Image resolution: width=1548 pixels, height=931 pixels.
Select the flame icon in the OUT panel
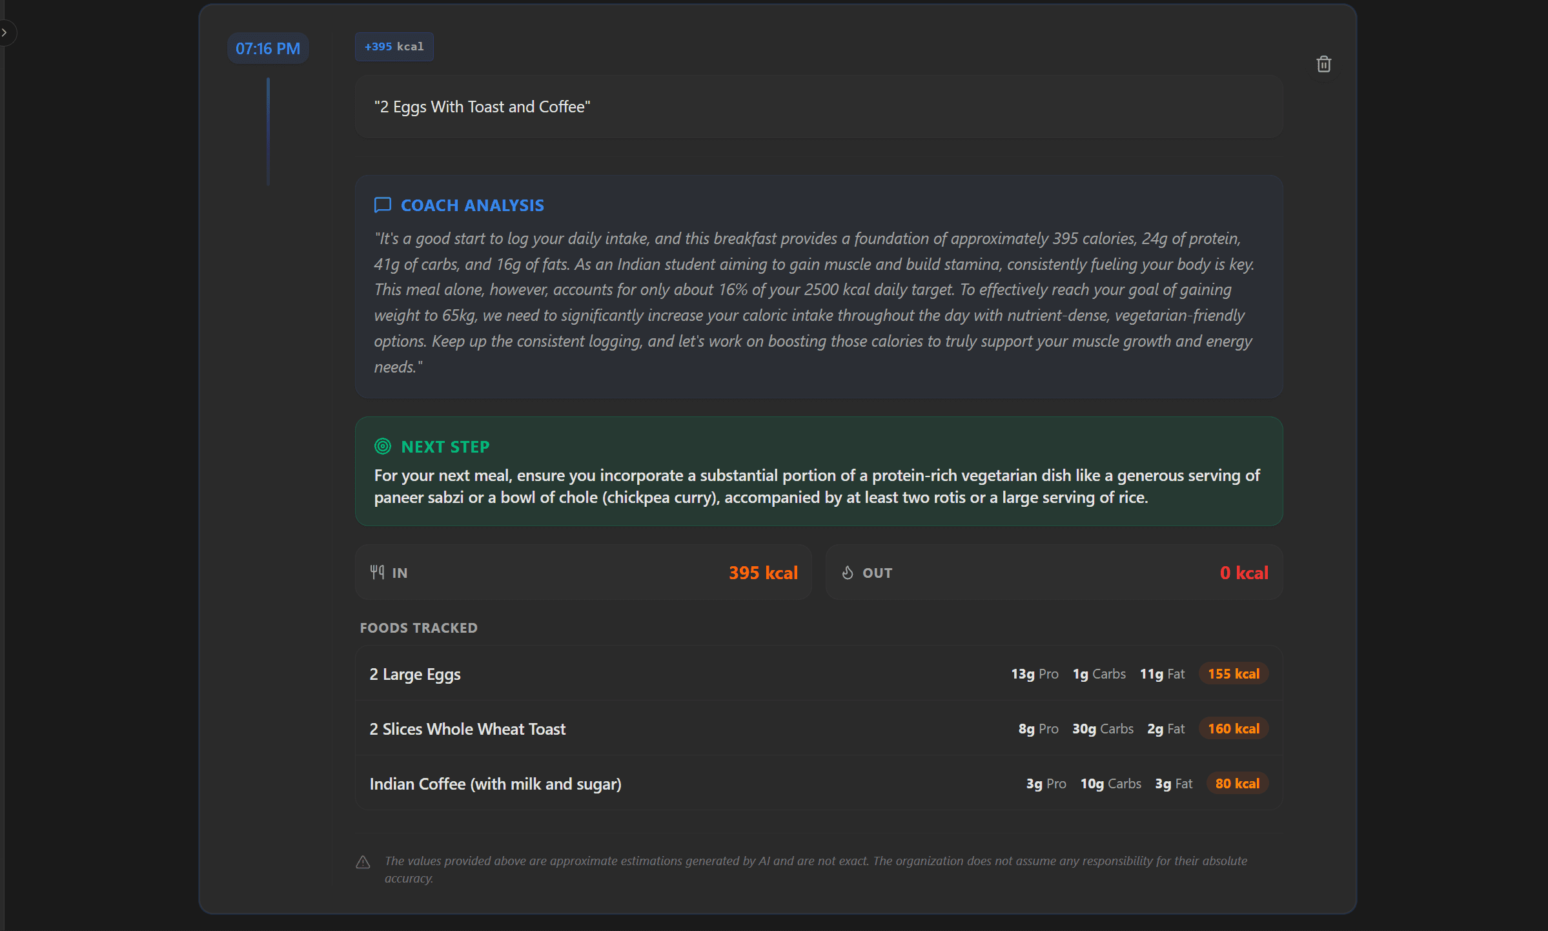click(x=848, y=572)
